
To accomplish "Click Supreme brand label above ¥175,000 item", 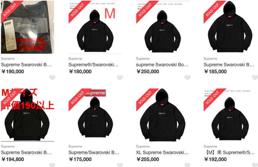I will click(75, 146).
